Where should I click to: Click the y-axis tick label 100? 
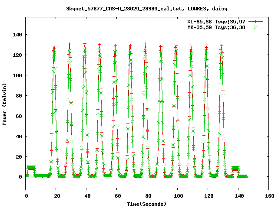(x=17, y=75)
